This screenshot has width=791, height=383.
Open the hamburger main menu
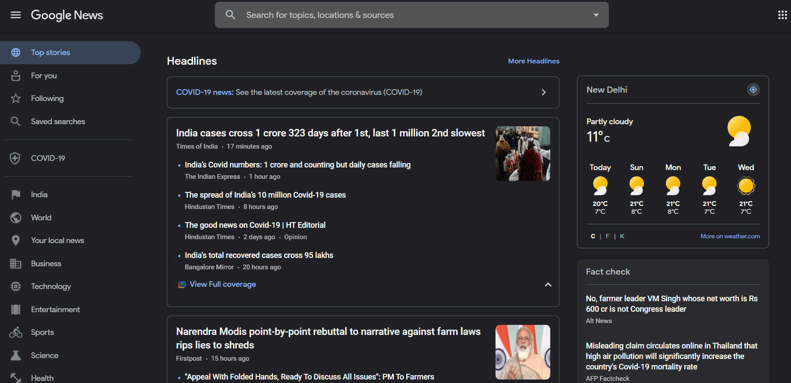(x=16, y=15)
